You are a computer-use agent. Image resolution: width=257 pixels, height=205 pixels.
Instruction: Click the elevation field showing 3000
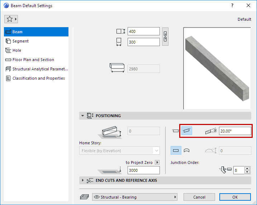tap(144, 170)
